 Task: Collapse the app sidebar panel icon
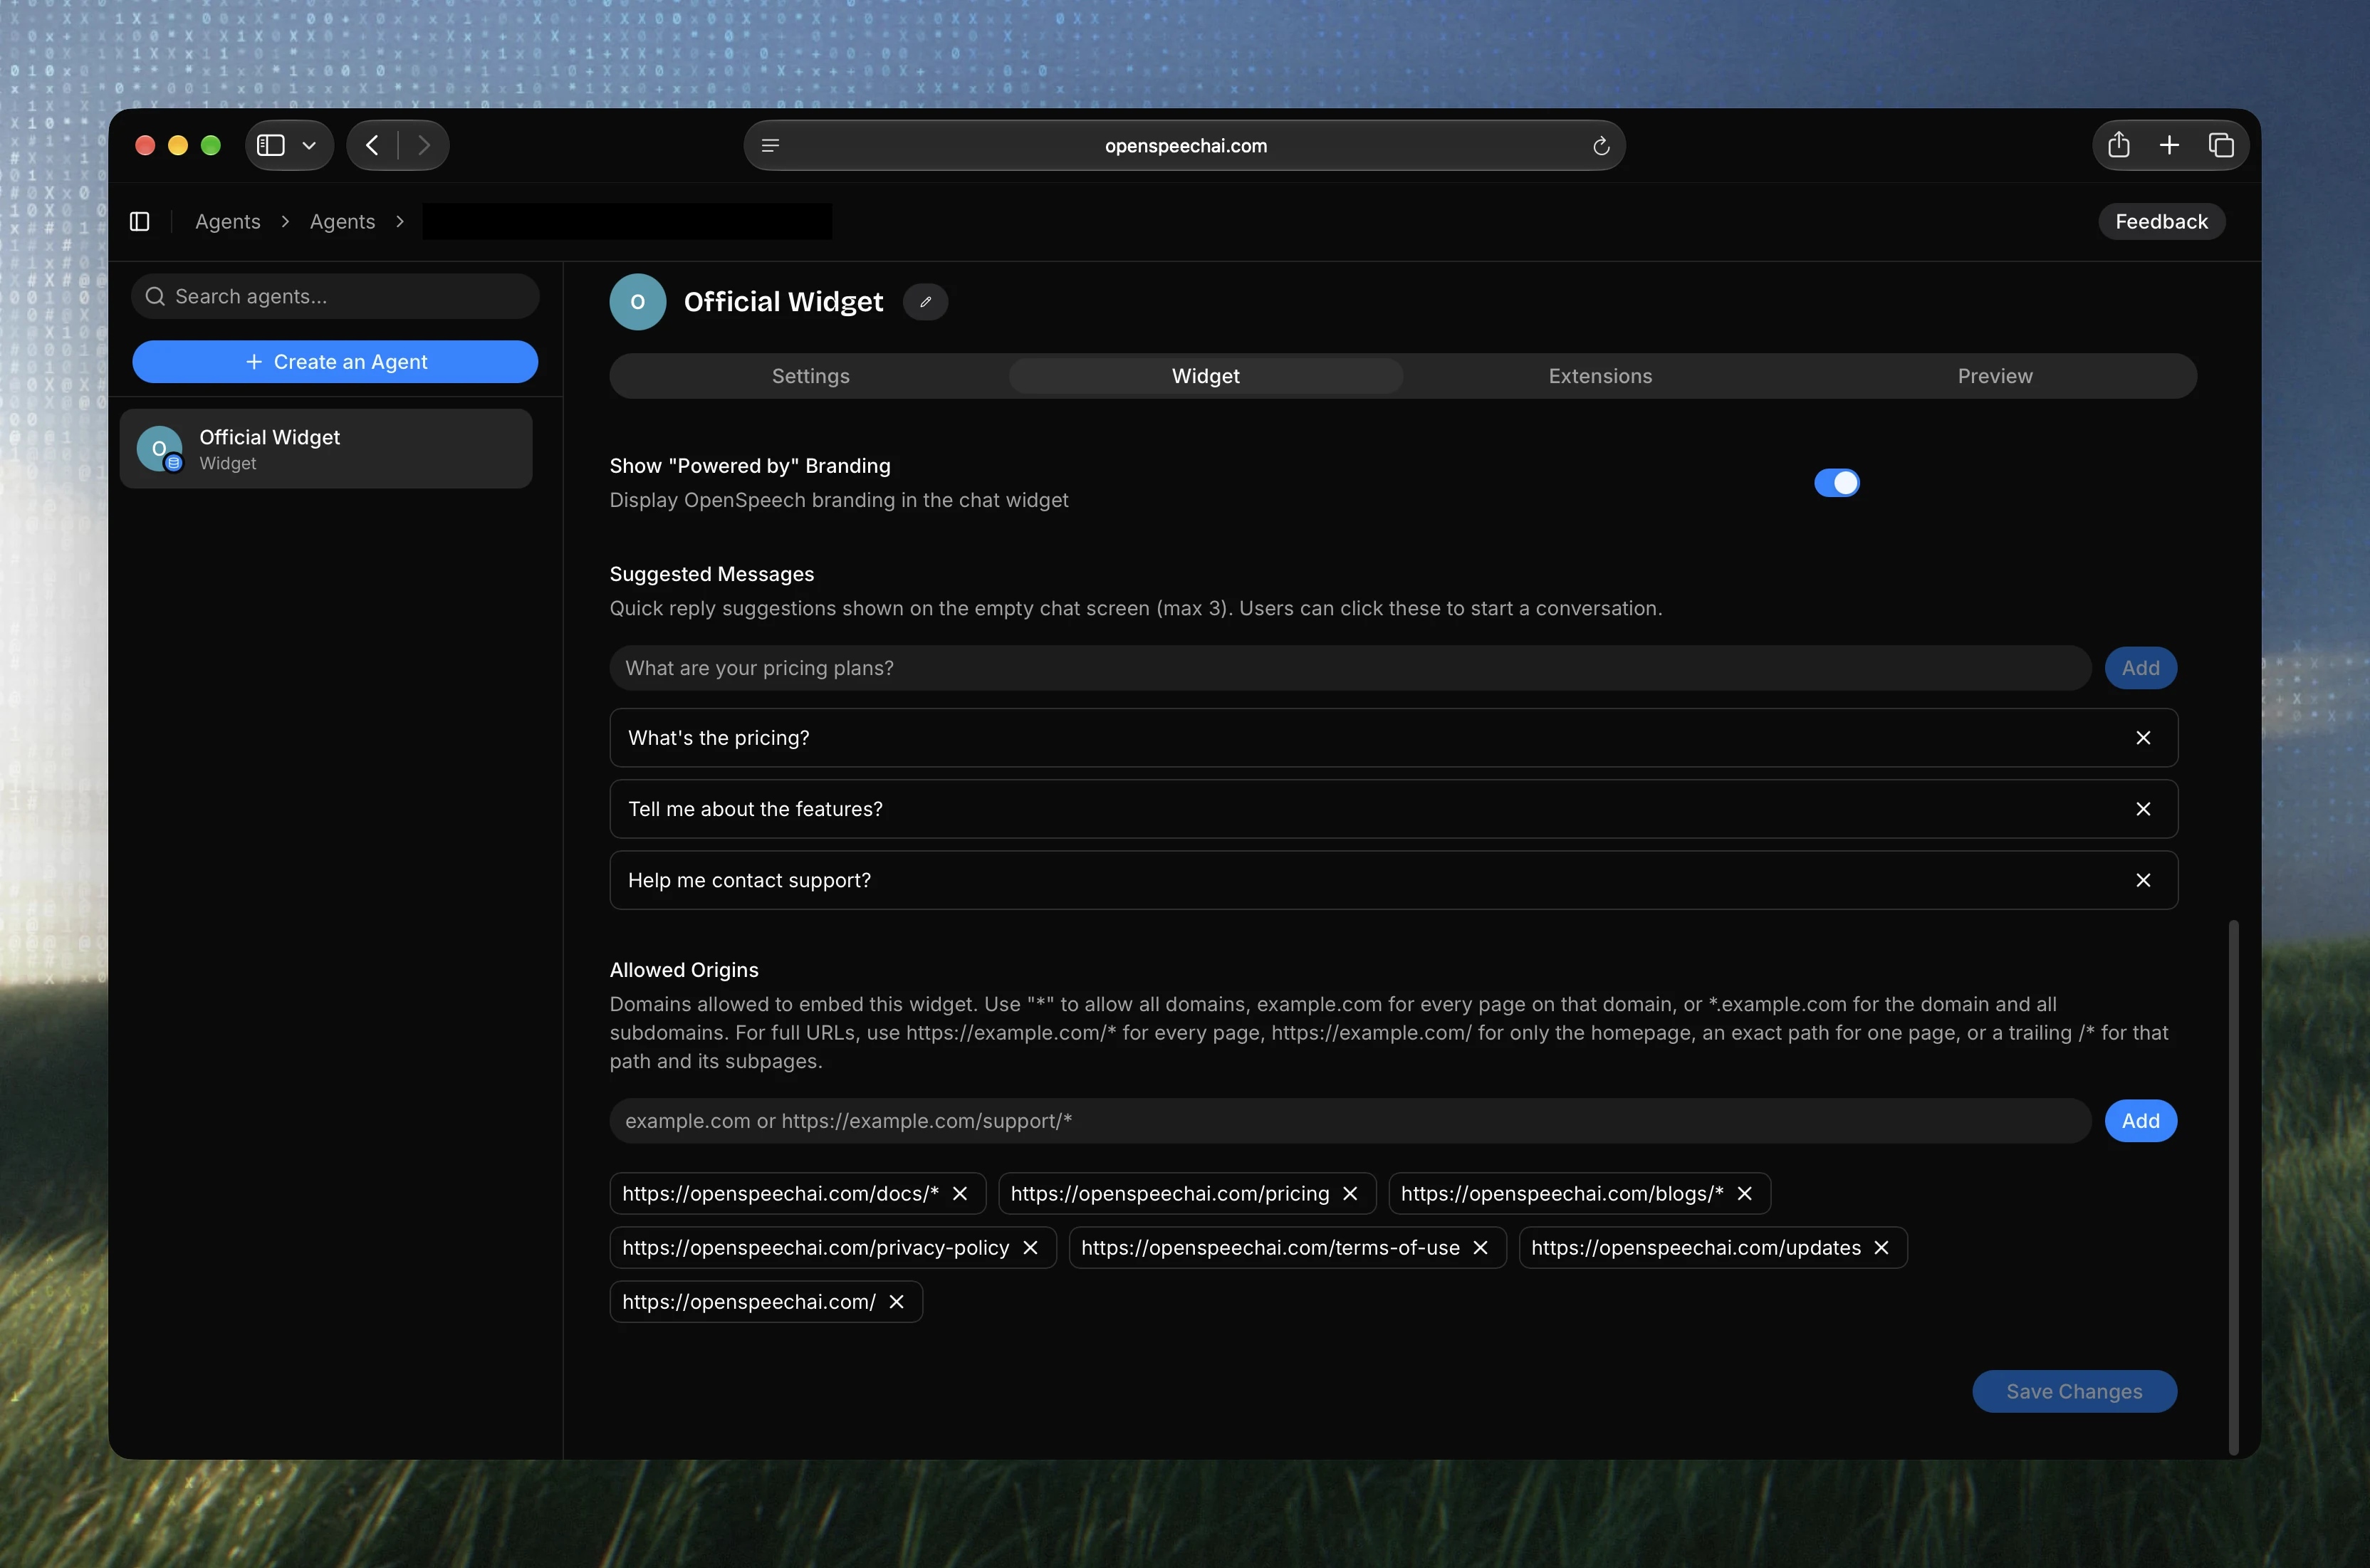(140, 221)
